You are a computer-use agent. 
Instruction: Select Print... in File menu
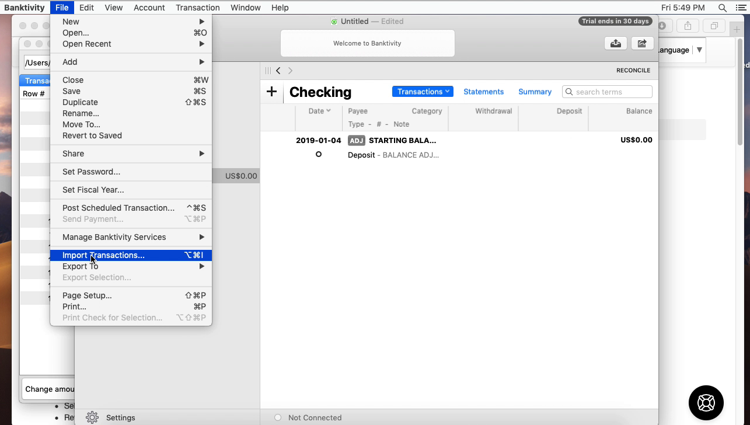coord(131,306)
